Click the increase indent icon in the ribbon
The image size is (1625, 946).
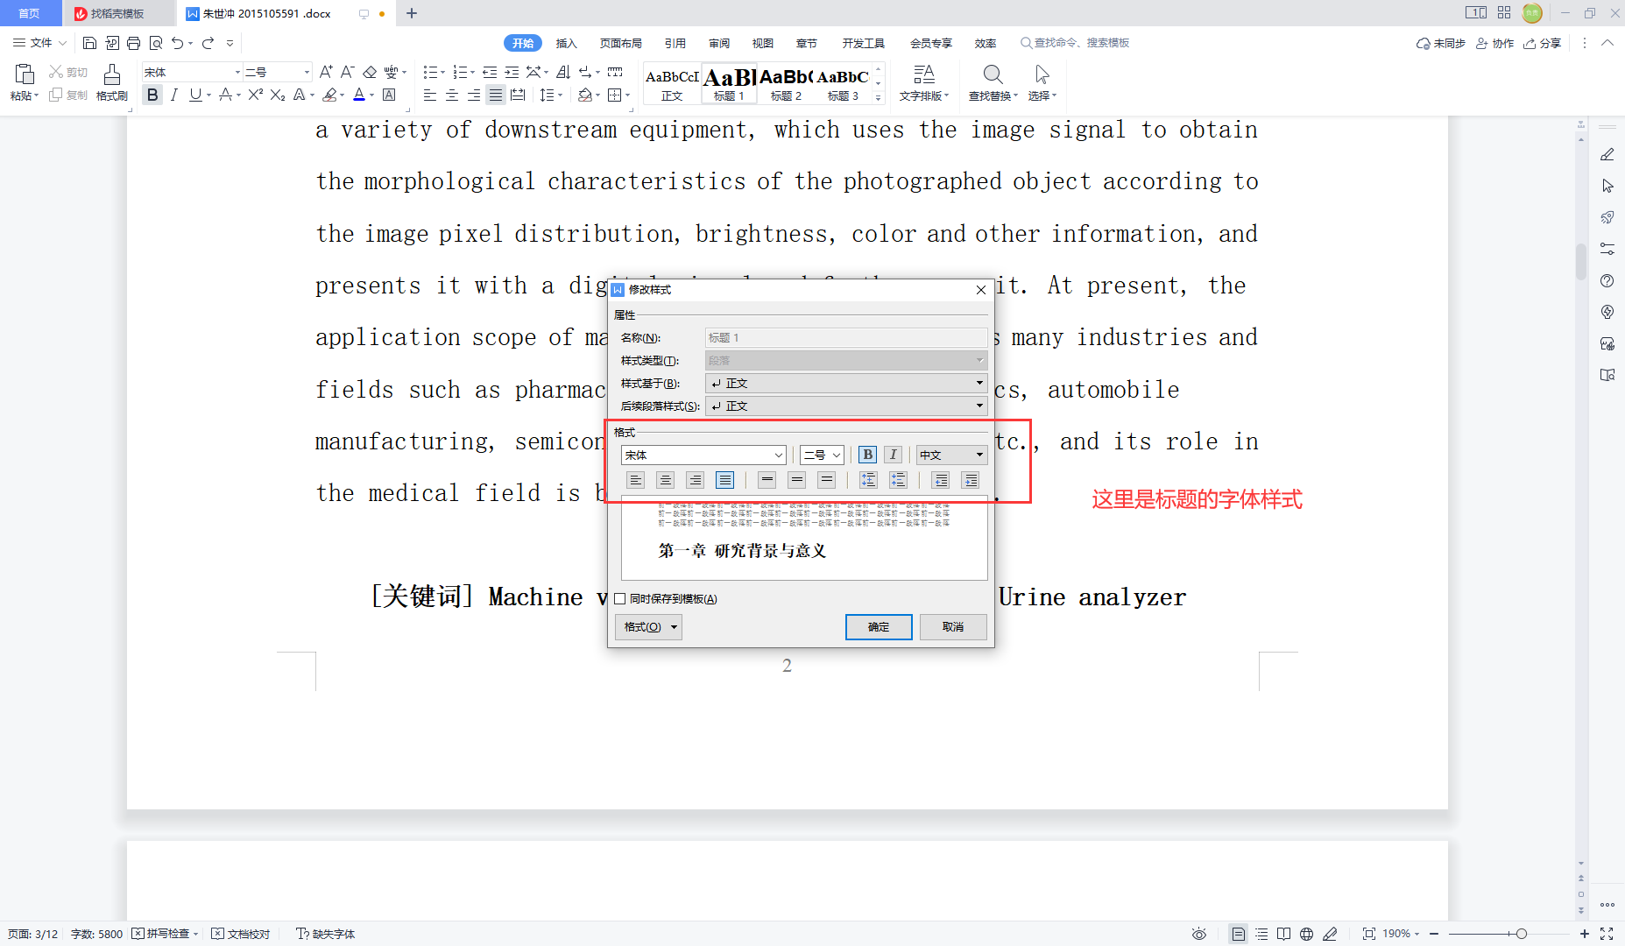pyautogui.click(x=512, y=72)
